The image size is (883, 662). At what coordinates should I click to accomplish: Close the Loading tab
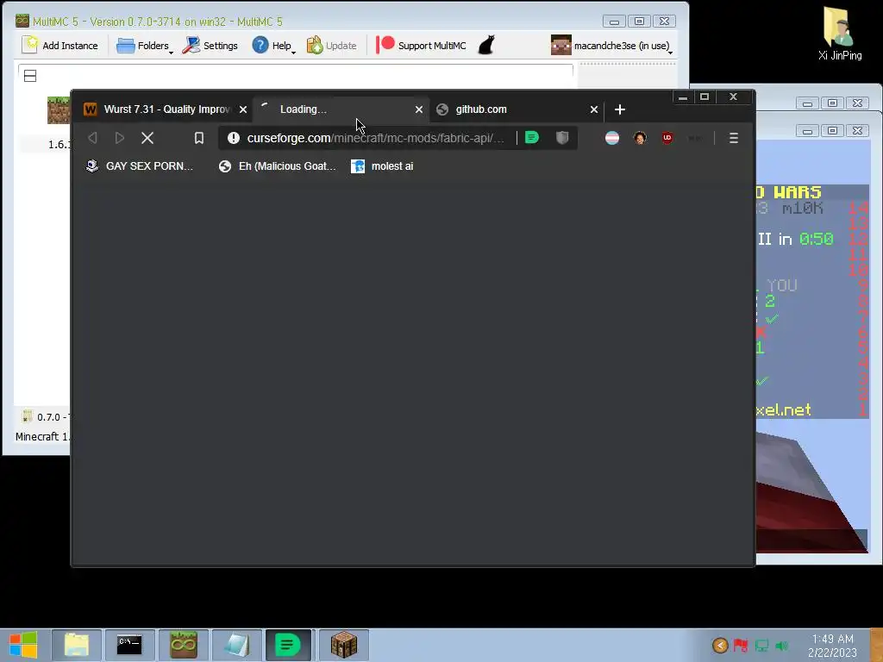coord(419,109)
